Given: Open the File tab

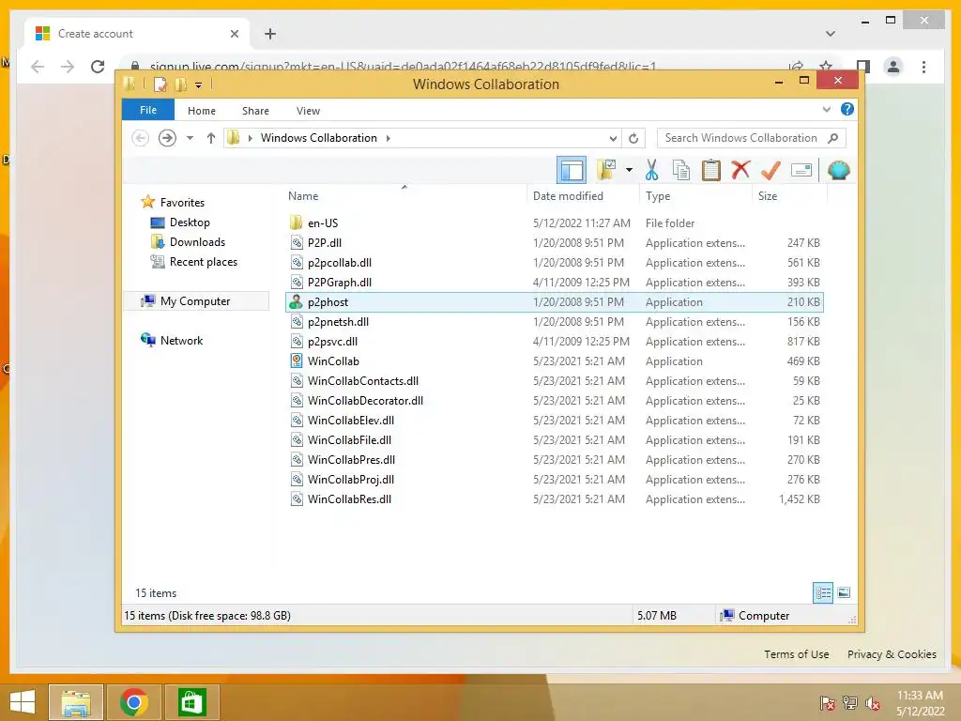Looking at the screenshot, I should (x=148, y=110).
